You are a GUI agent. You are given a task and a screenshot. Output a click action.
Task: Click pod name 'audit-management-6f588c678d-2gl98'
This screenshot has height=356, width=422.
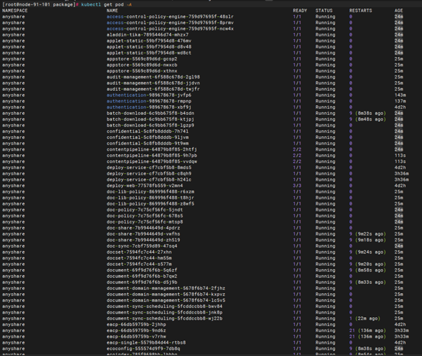pos(153,77)
